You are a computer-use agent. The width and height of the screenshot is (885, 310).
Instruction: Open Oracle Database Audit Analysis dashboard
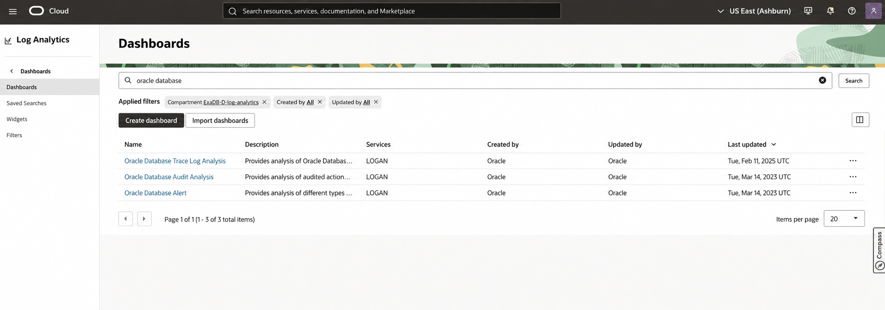coord(169,177)
